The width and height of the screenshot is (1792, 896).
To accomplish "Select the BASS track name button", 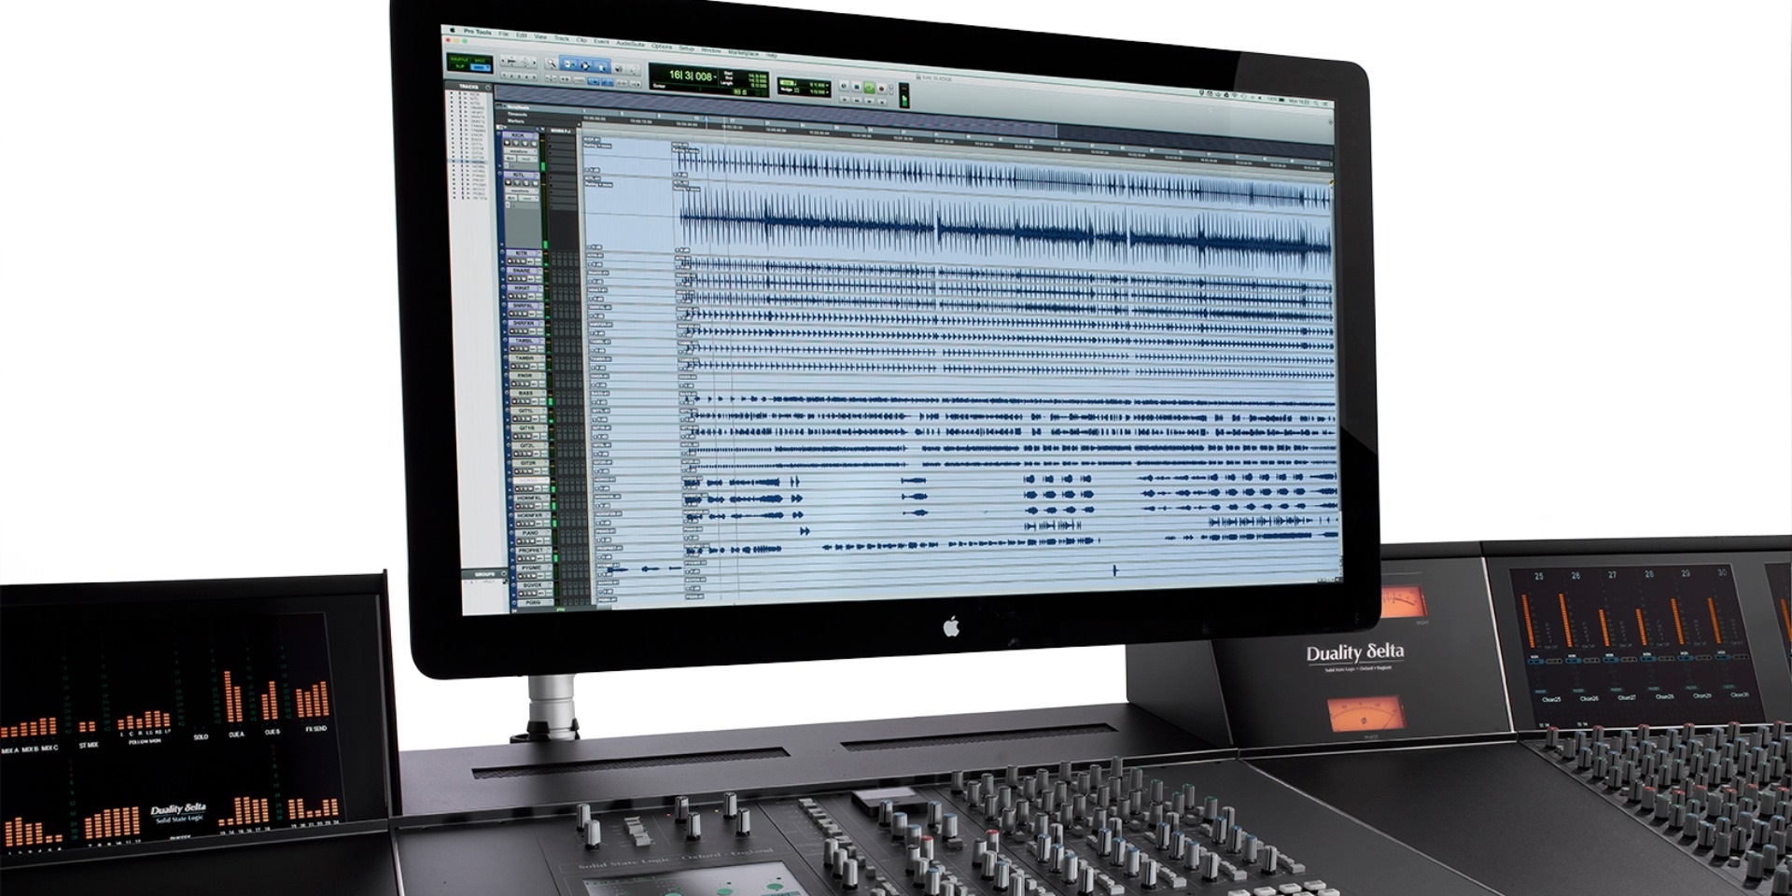I will pyautogui.click(x=526, y=393).
